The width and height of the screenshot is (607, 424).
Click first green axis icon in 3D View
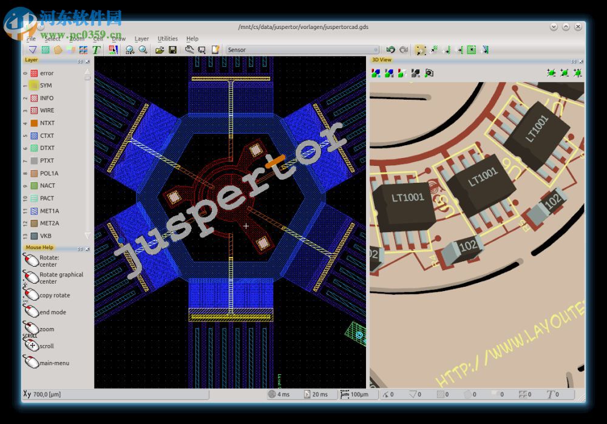coord(551,72)
